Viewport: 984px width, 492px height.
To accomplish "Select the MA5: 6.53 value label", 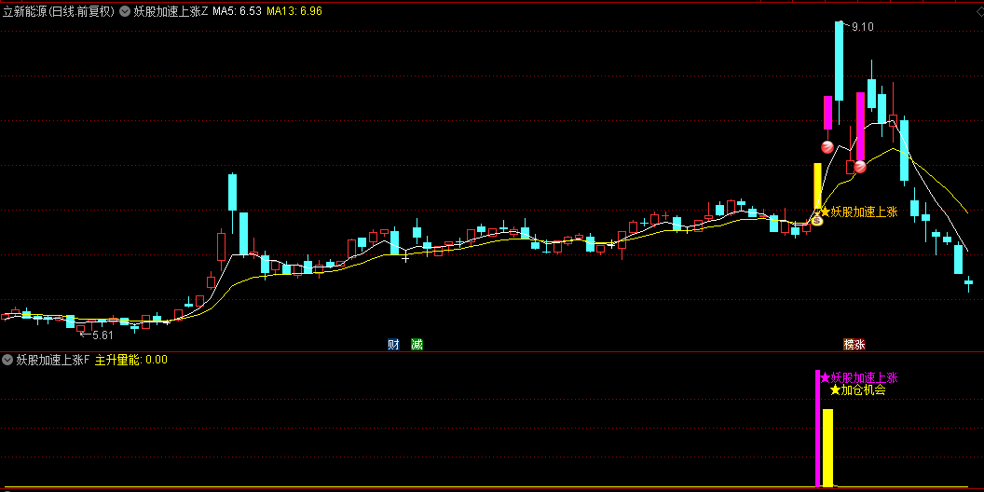I will pos(237,10).
